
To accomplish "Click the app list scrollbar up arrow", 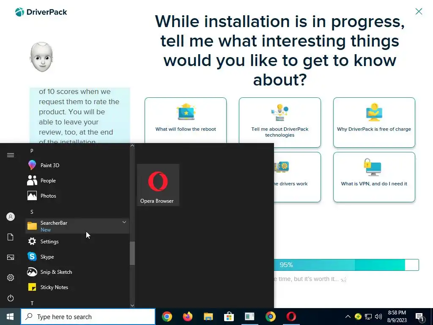I will [x=132, y=146].
